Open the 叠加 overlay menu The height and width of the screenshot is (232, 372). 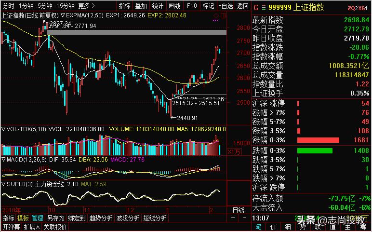pyautogui.click(x=141, y=6)
